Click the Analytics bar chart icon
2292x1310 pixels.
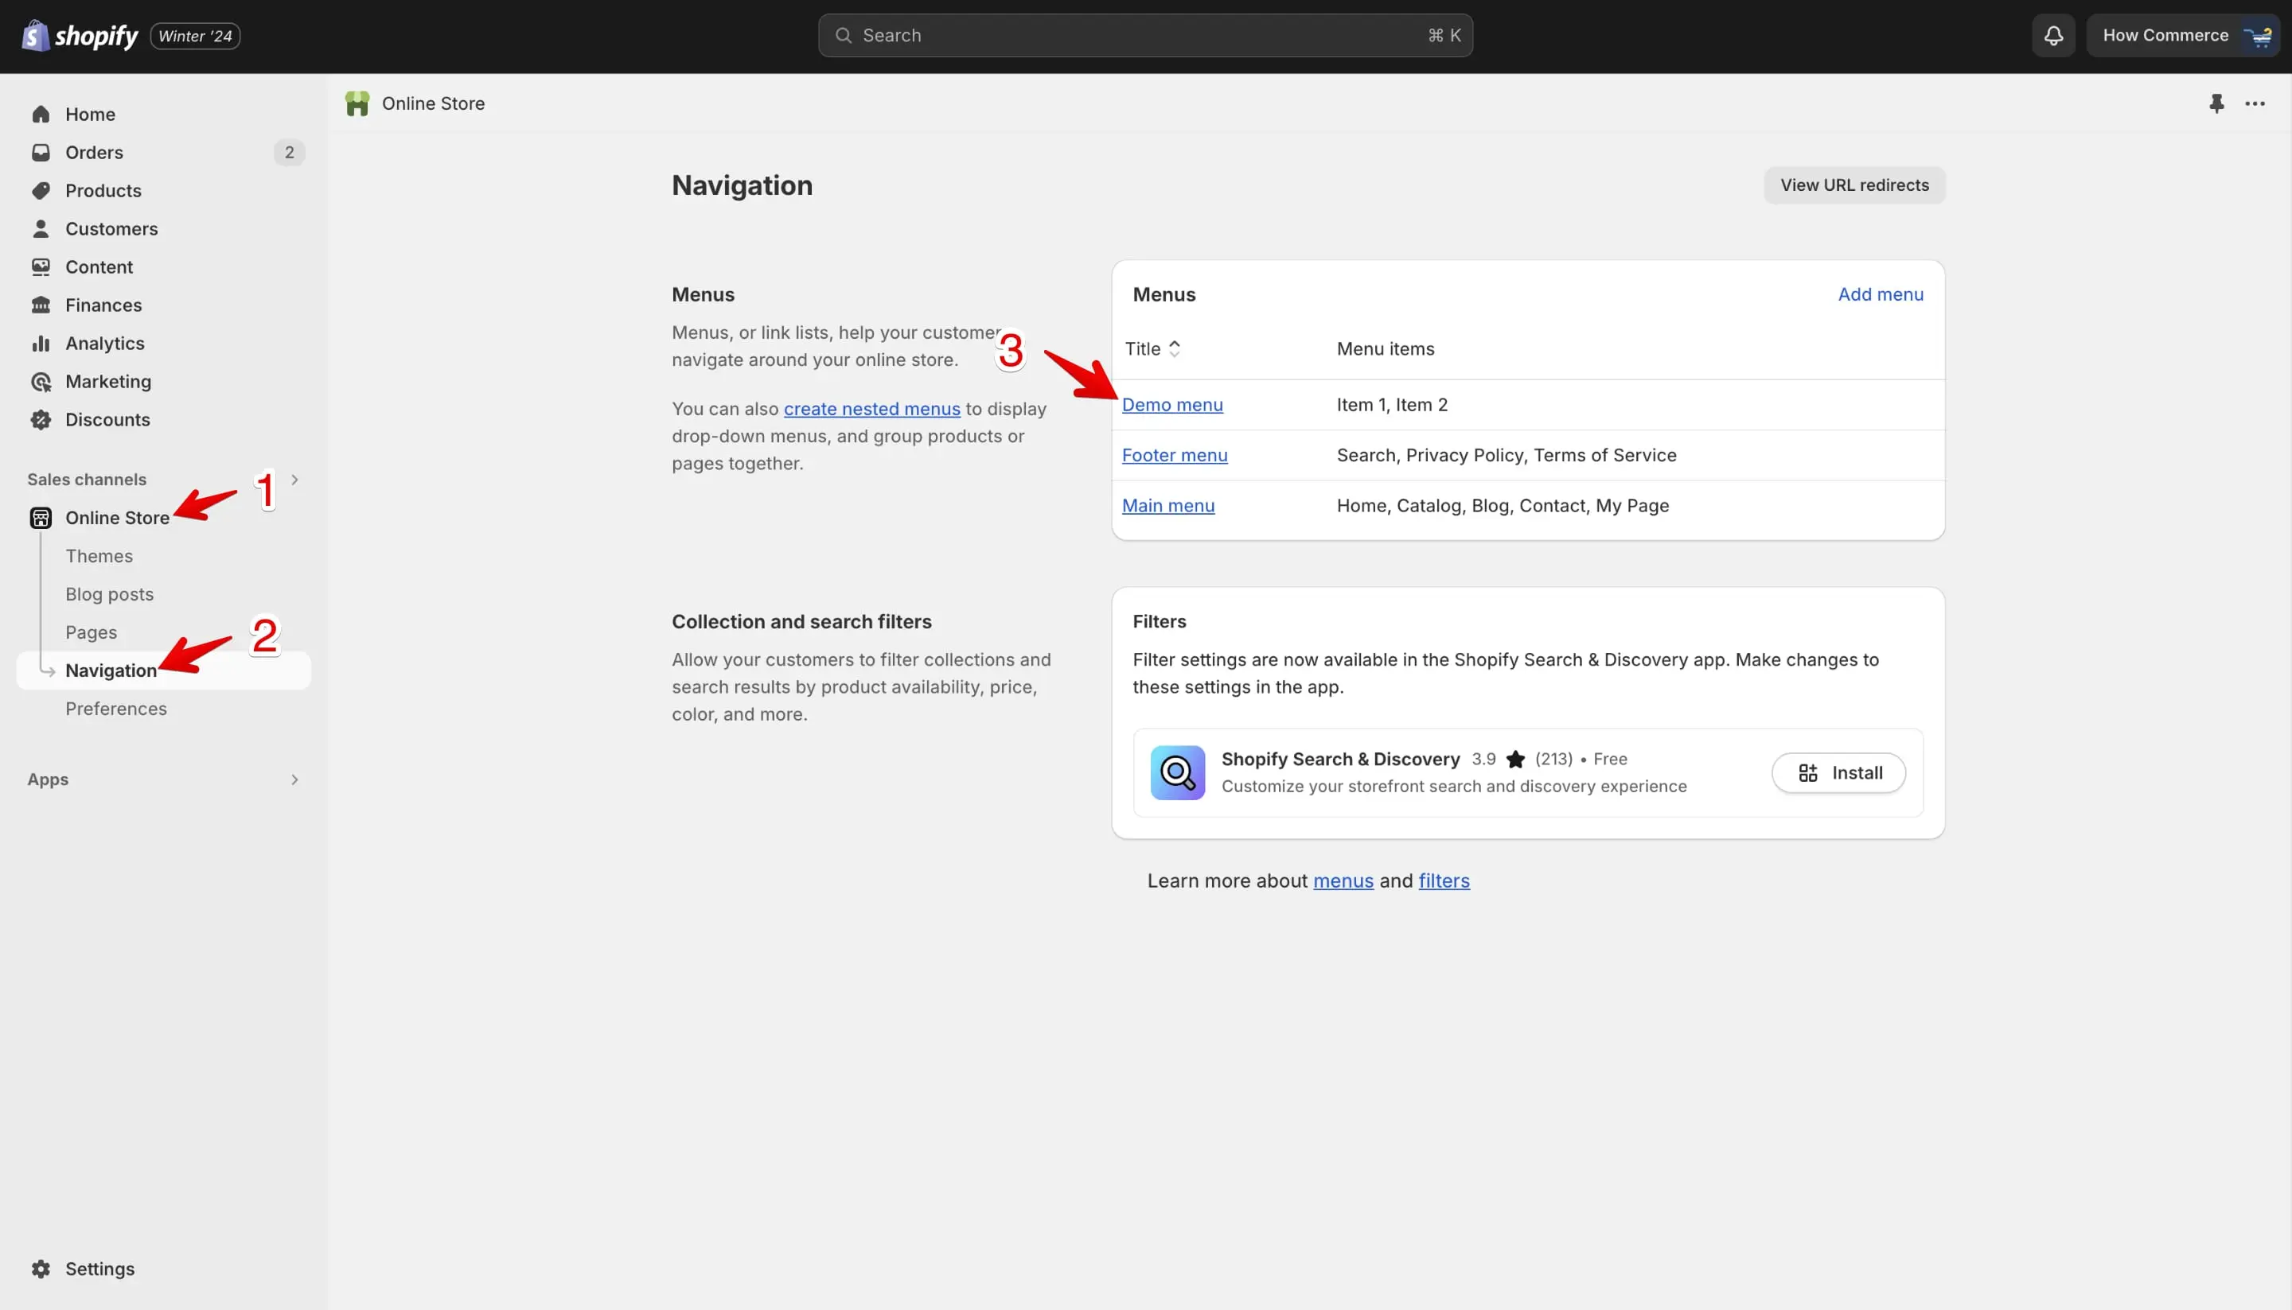coord(41,344)
